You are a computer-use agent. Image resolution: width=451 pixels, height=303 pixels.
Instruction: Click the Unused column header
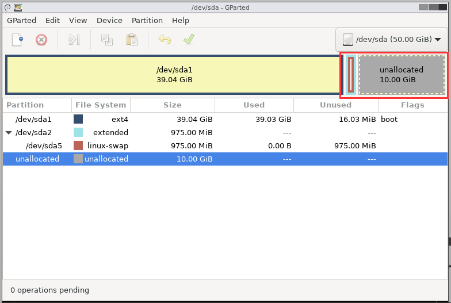tap(336, 105)
